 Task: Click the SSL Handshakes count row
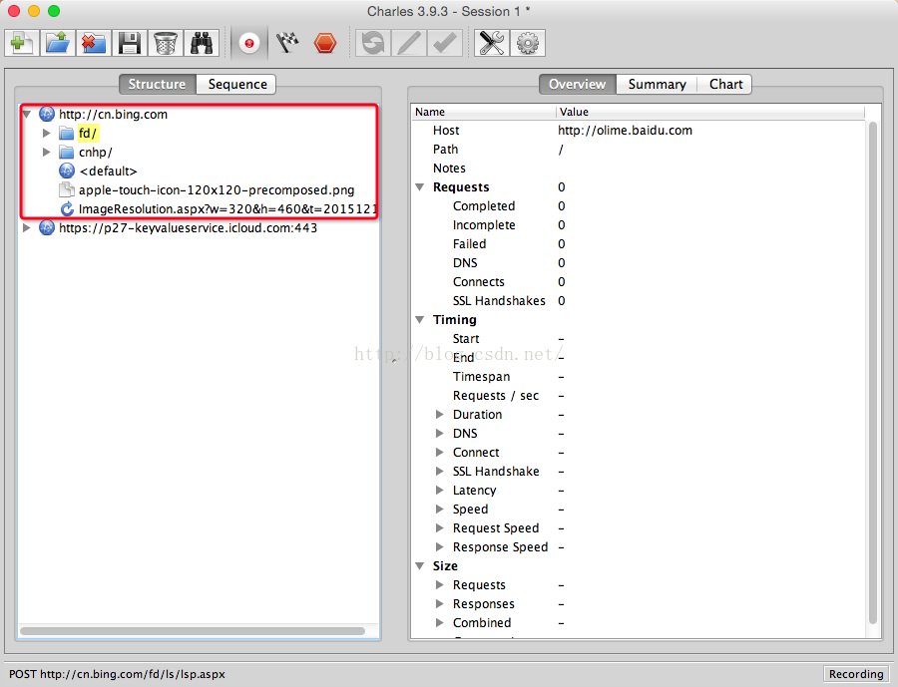pos(638,300)
